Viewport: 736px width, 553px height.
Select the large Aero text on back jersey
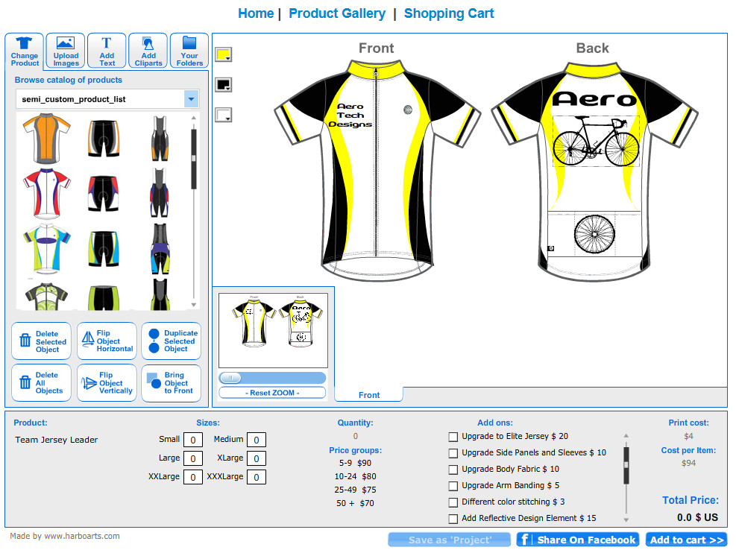tap(594, 99)
